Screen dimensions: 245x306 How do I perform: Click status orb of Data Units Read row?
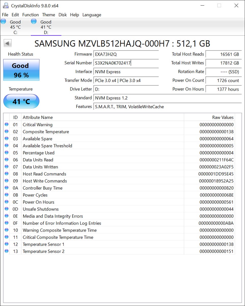pos(7,160)
